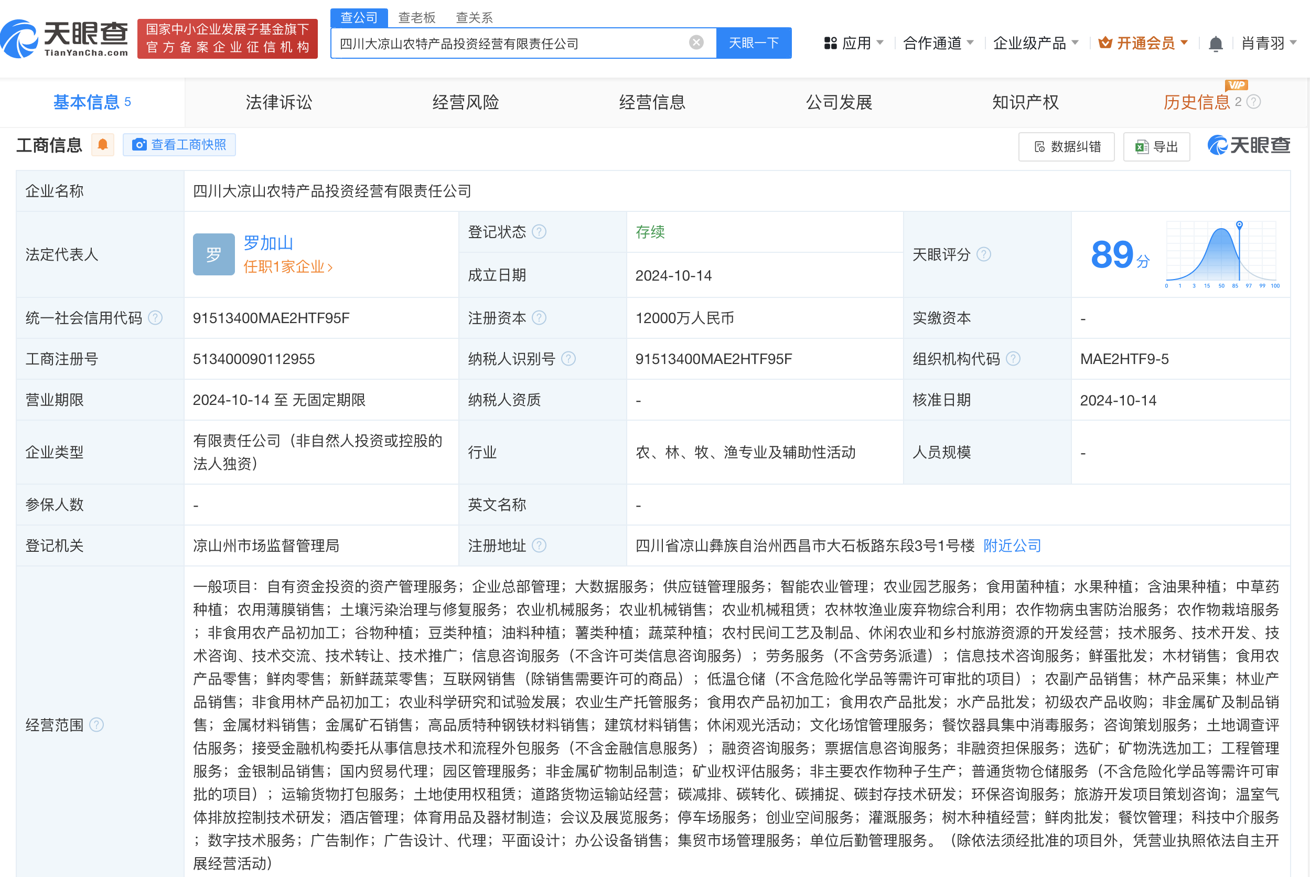Image resolution: width=1310 pixels, height=877 pixels.
Task: Click the alarm bell next to 工商信息
Action: point(102,145)
